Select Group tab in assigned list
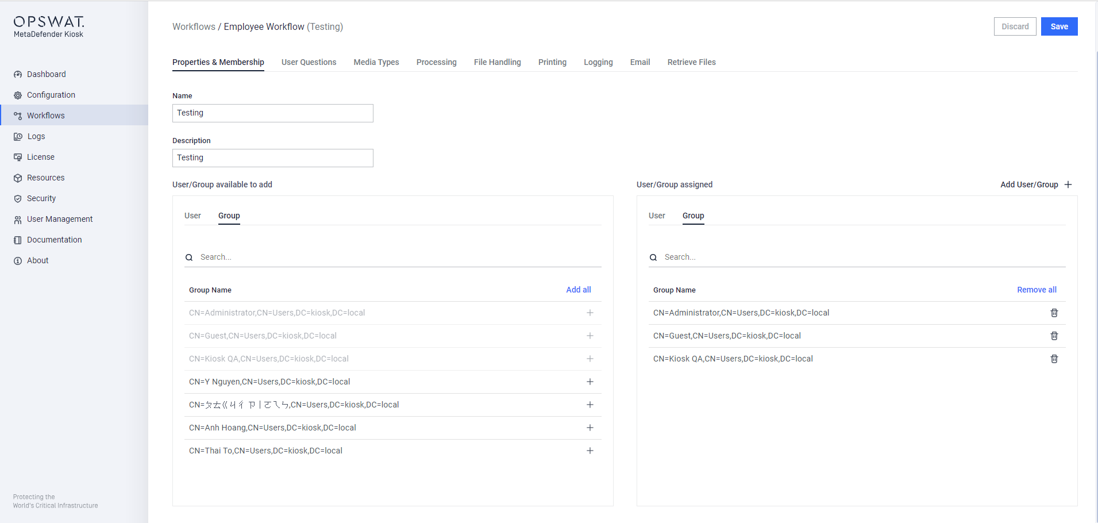 coord(694,216)
